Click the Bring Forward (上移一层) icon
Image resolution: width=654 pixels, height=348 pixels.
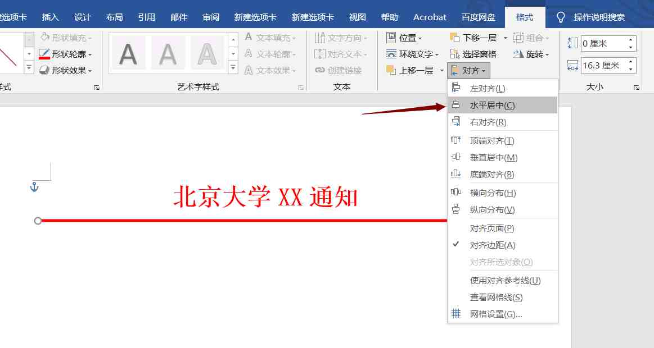coord(391,70)
